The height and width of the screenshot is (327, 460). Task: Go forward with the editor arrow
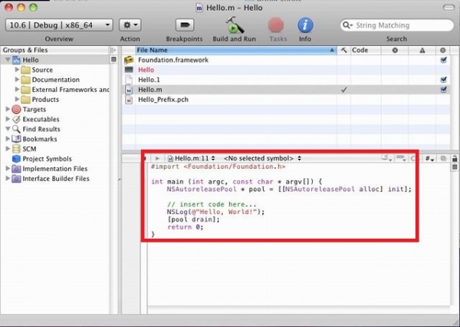[x=157, y=158]
